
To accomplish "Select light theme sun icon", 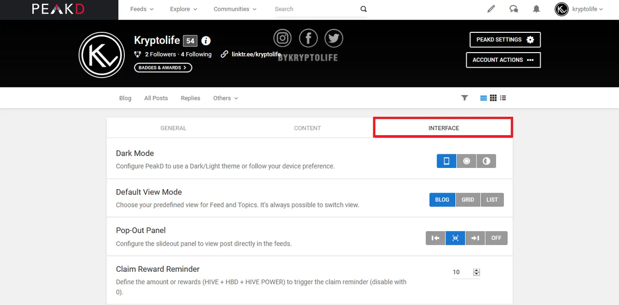I will (x=466, y=161).
